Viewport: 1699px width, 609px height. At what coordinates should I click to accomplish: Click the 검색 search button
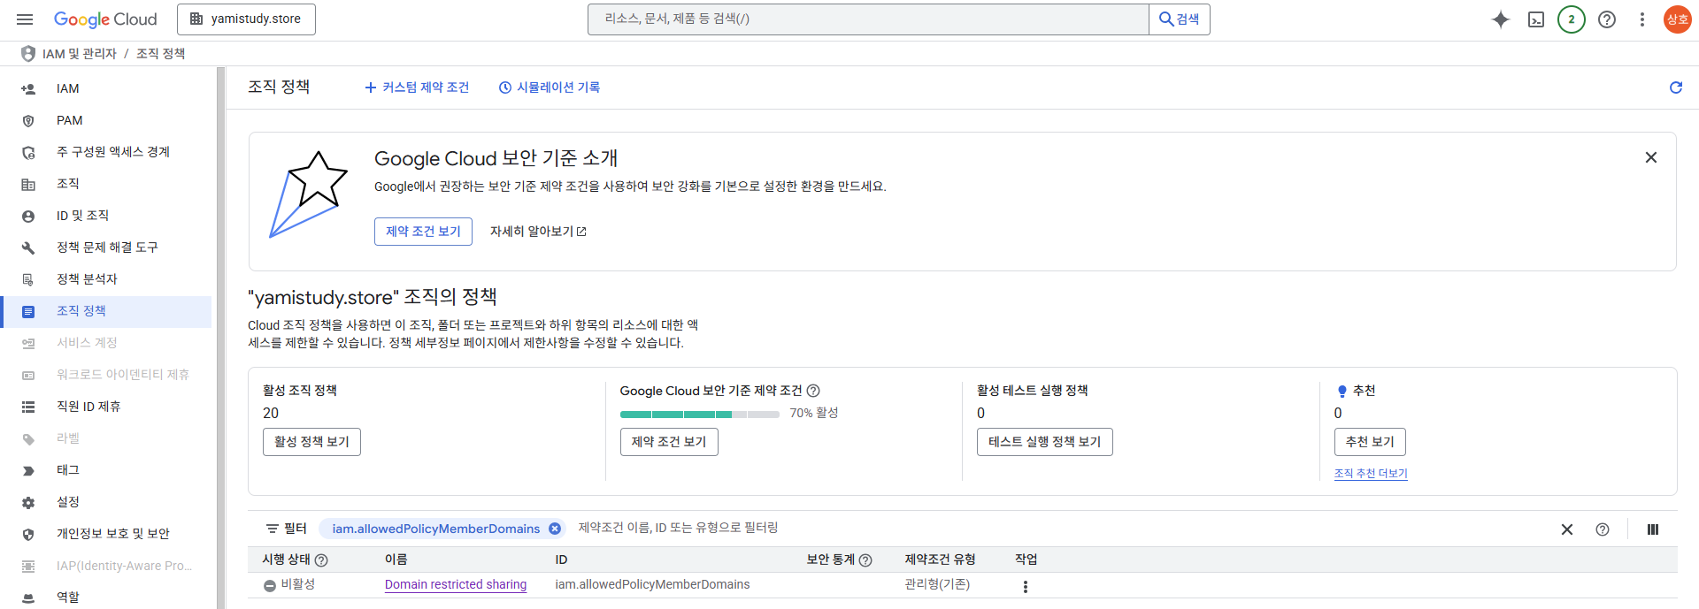click(1179, 19)
